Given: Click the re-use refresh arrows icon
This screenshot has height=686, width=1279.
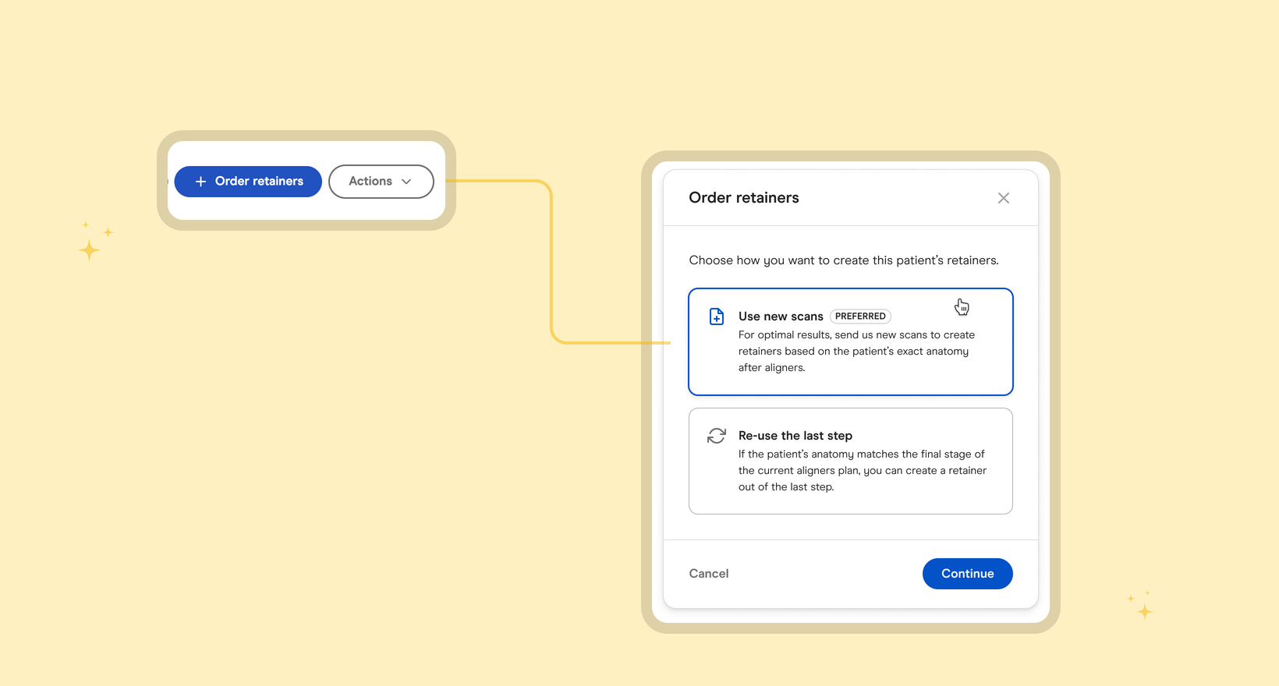Looking at the screenshot, I should (717, 436).
